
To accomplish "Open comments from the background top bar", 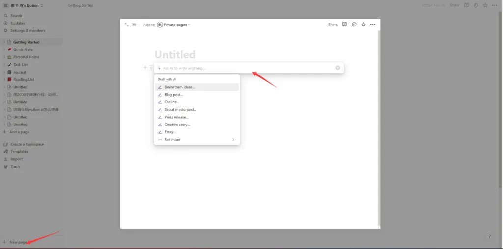I will 467,5.
